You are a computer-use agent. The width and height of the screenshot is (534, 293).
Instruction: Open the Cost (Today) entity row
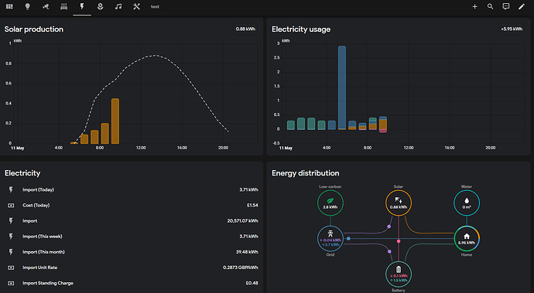point(132,205)
